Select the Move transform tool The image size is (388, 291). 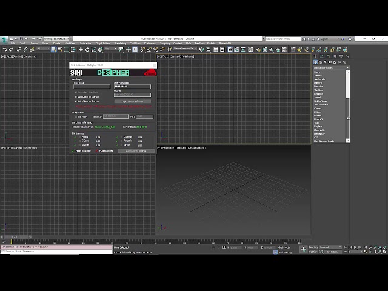coord(81,50)
